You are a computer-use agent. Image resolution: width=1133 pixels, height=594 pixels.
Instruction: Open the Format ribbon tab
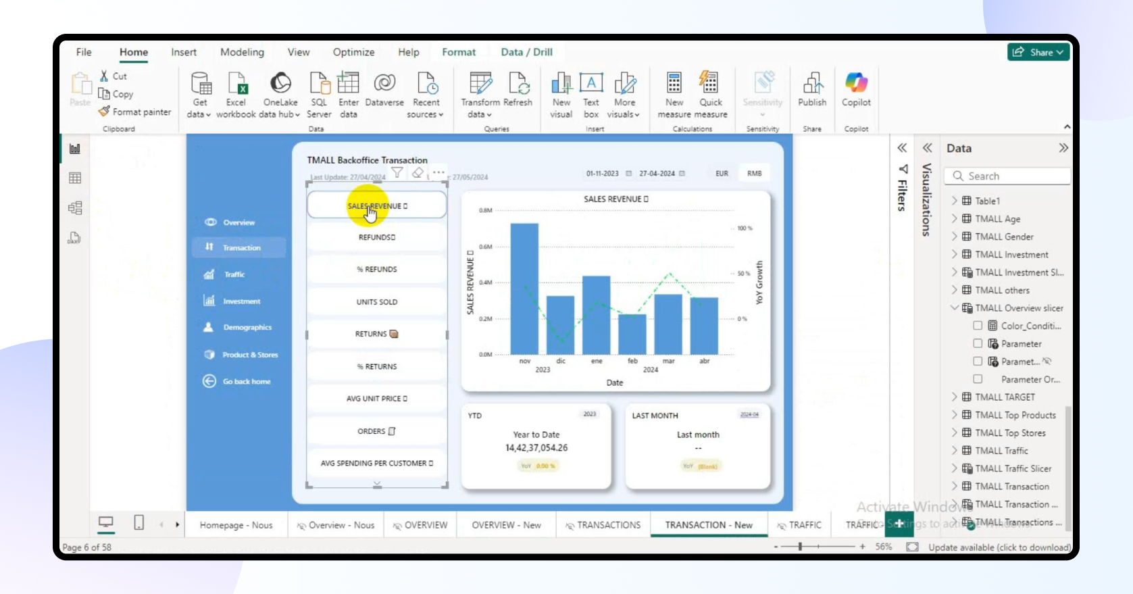pos(459,52)
